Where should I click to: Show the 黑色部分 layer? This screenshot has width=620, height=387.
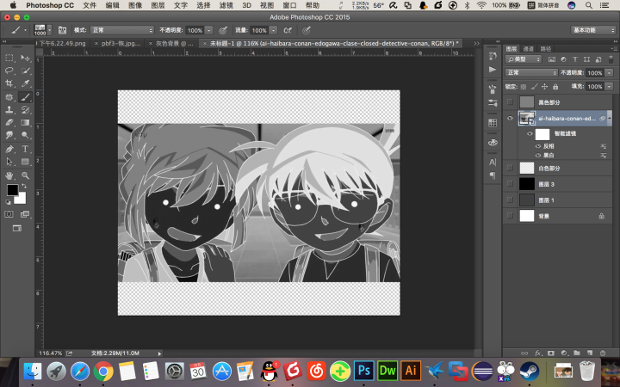click(510, 101)
